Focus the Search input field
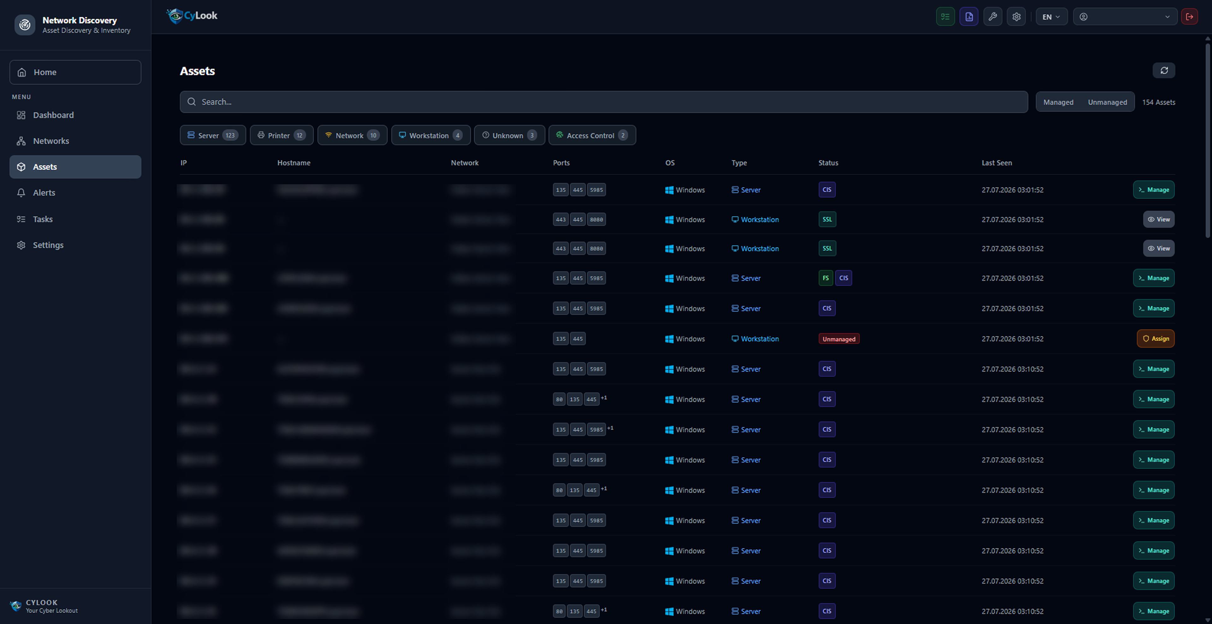This screenshot has width=1212, height=624. pyautogui.click(x=604, y=102)
